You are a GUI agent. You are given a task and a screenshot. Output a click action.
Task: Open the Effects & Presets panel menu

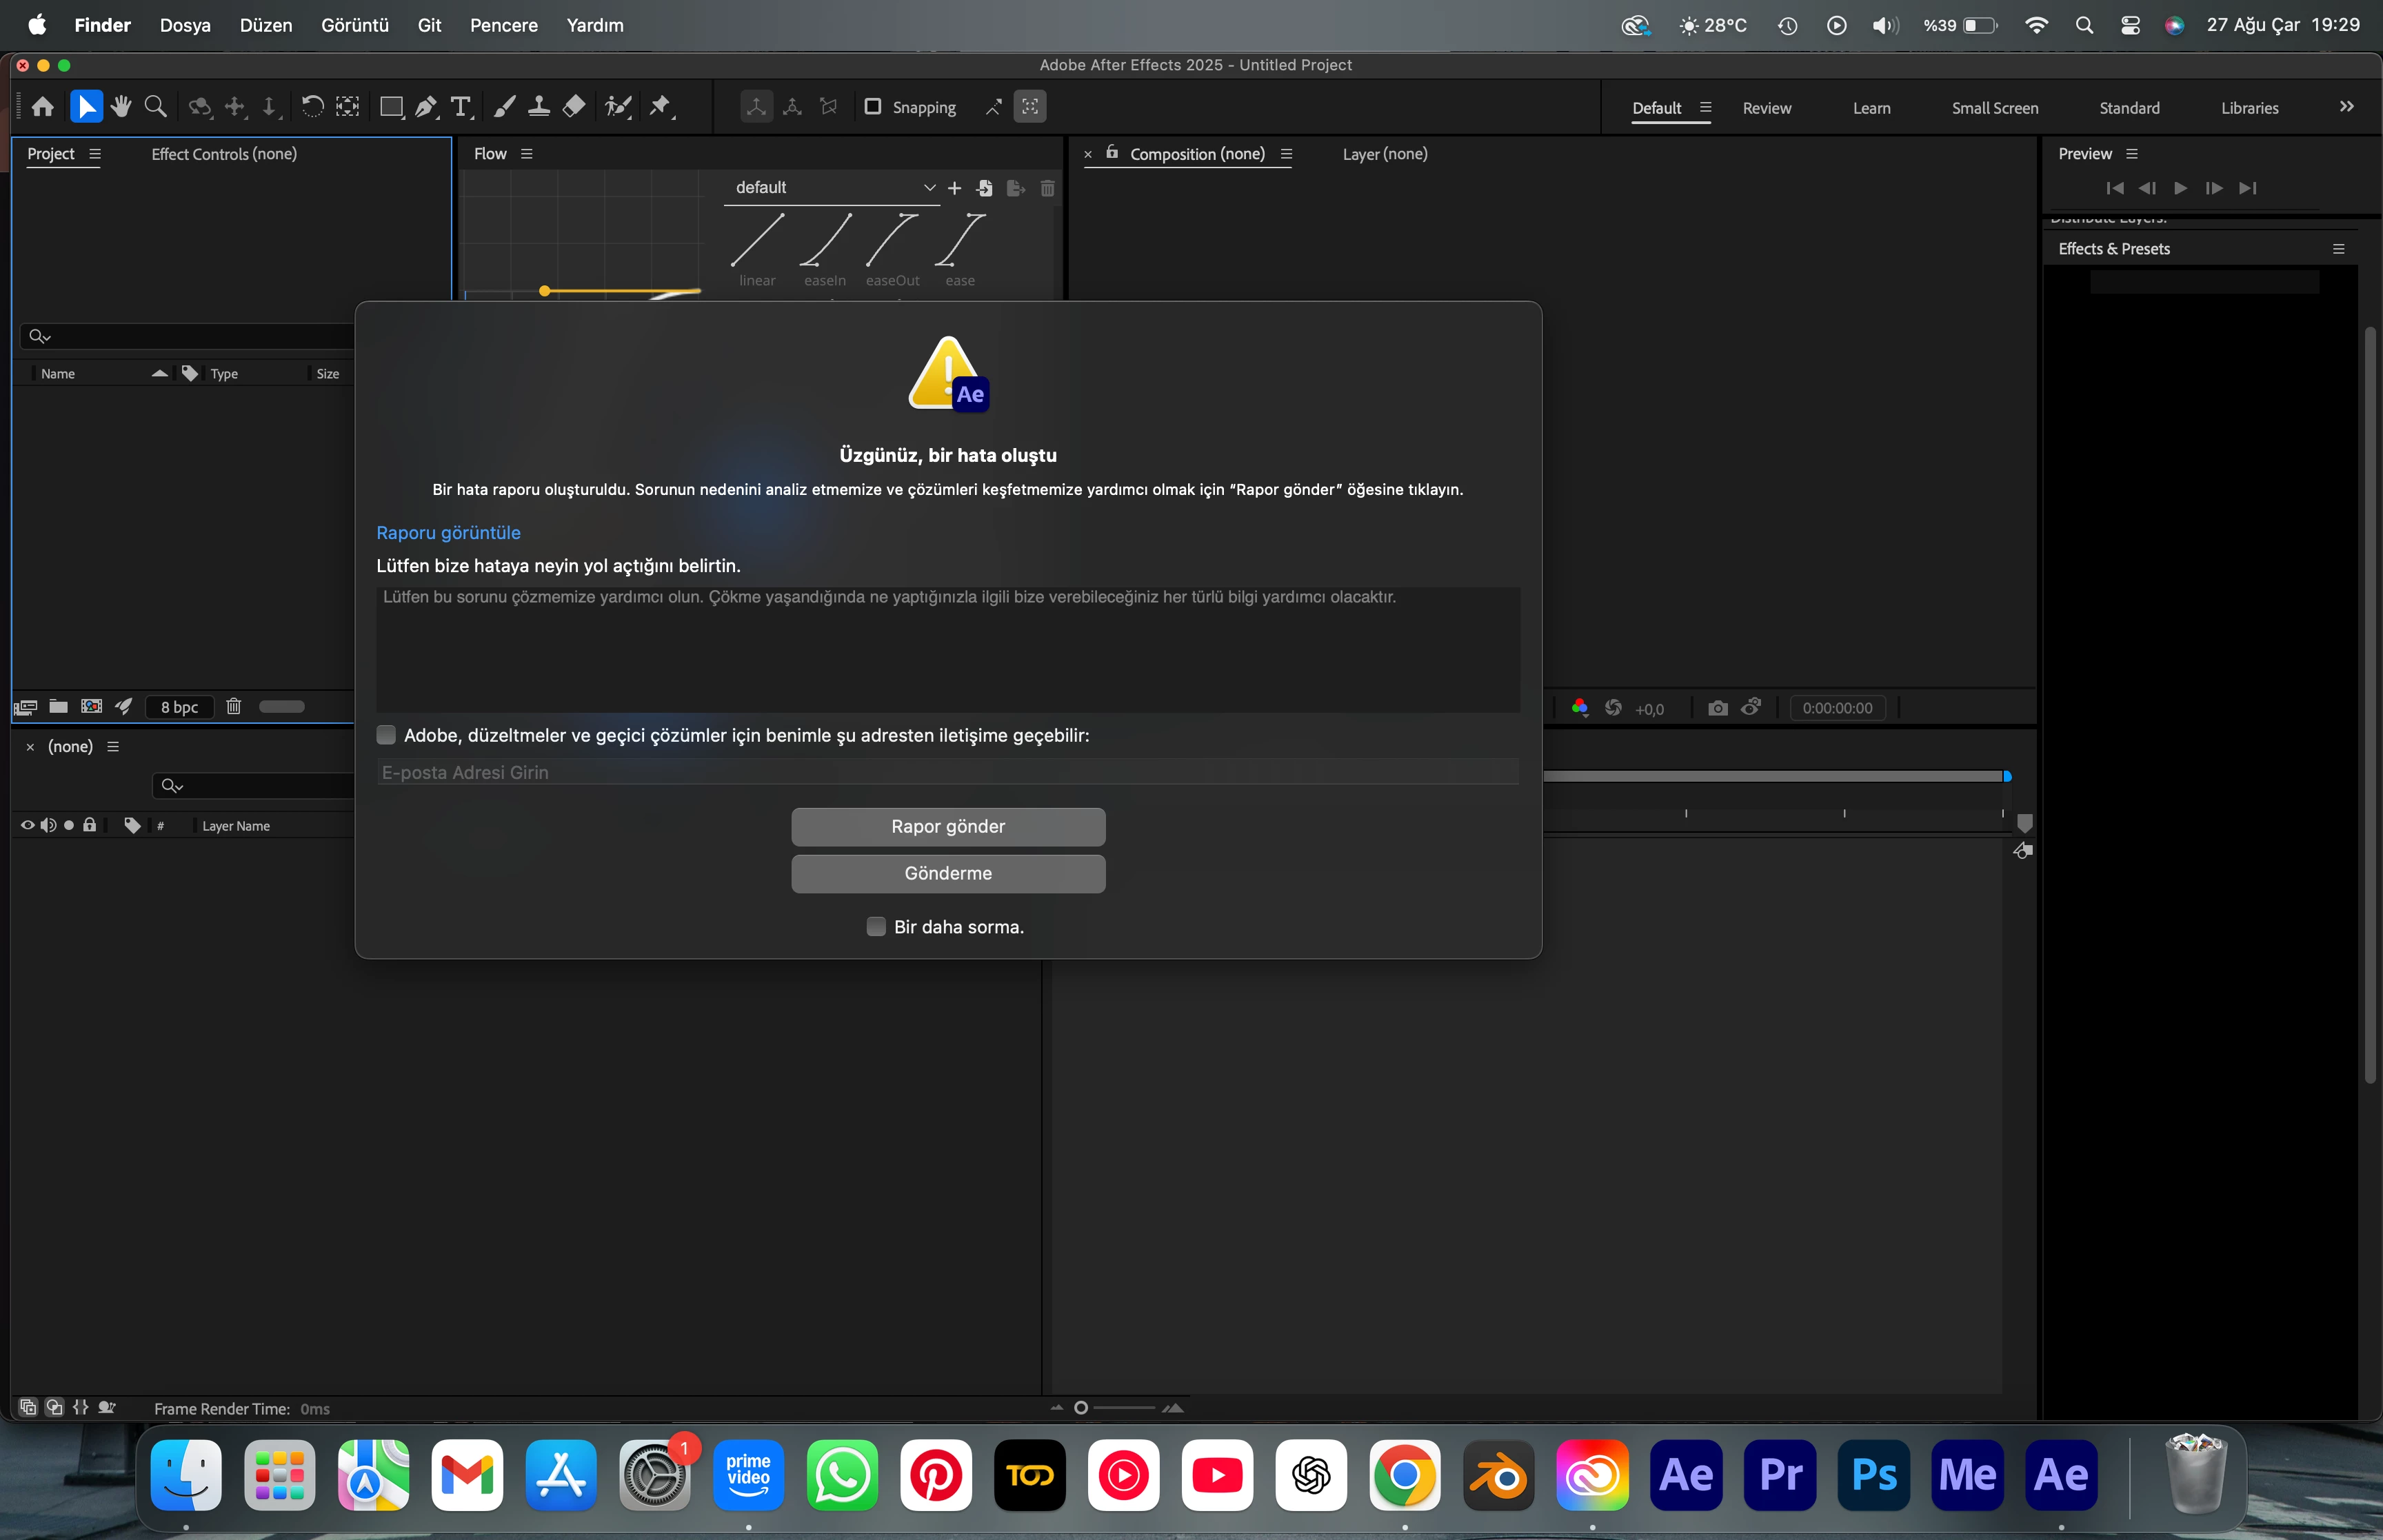[2338, 249]
